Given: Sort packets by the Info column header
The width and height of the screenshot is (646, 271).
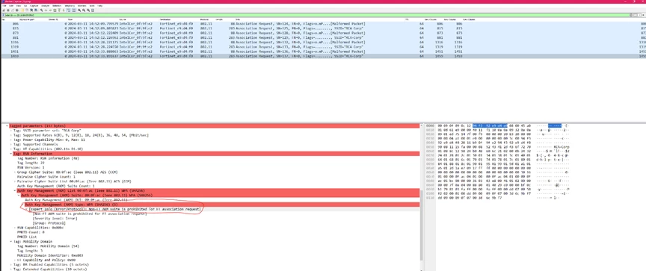Looking at the screenshot, I should click(238, 19).
